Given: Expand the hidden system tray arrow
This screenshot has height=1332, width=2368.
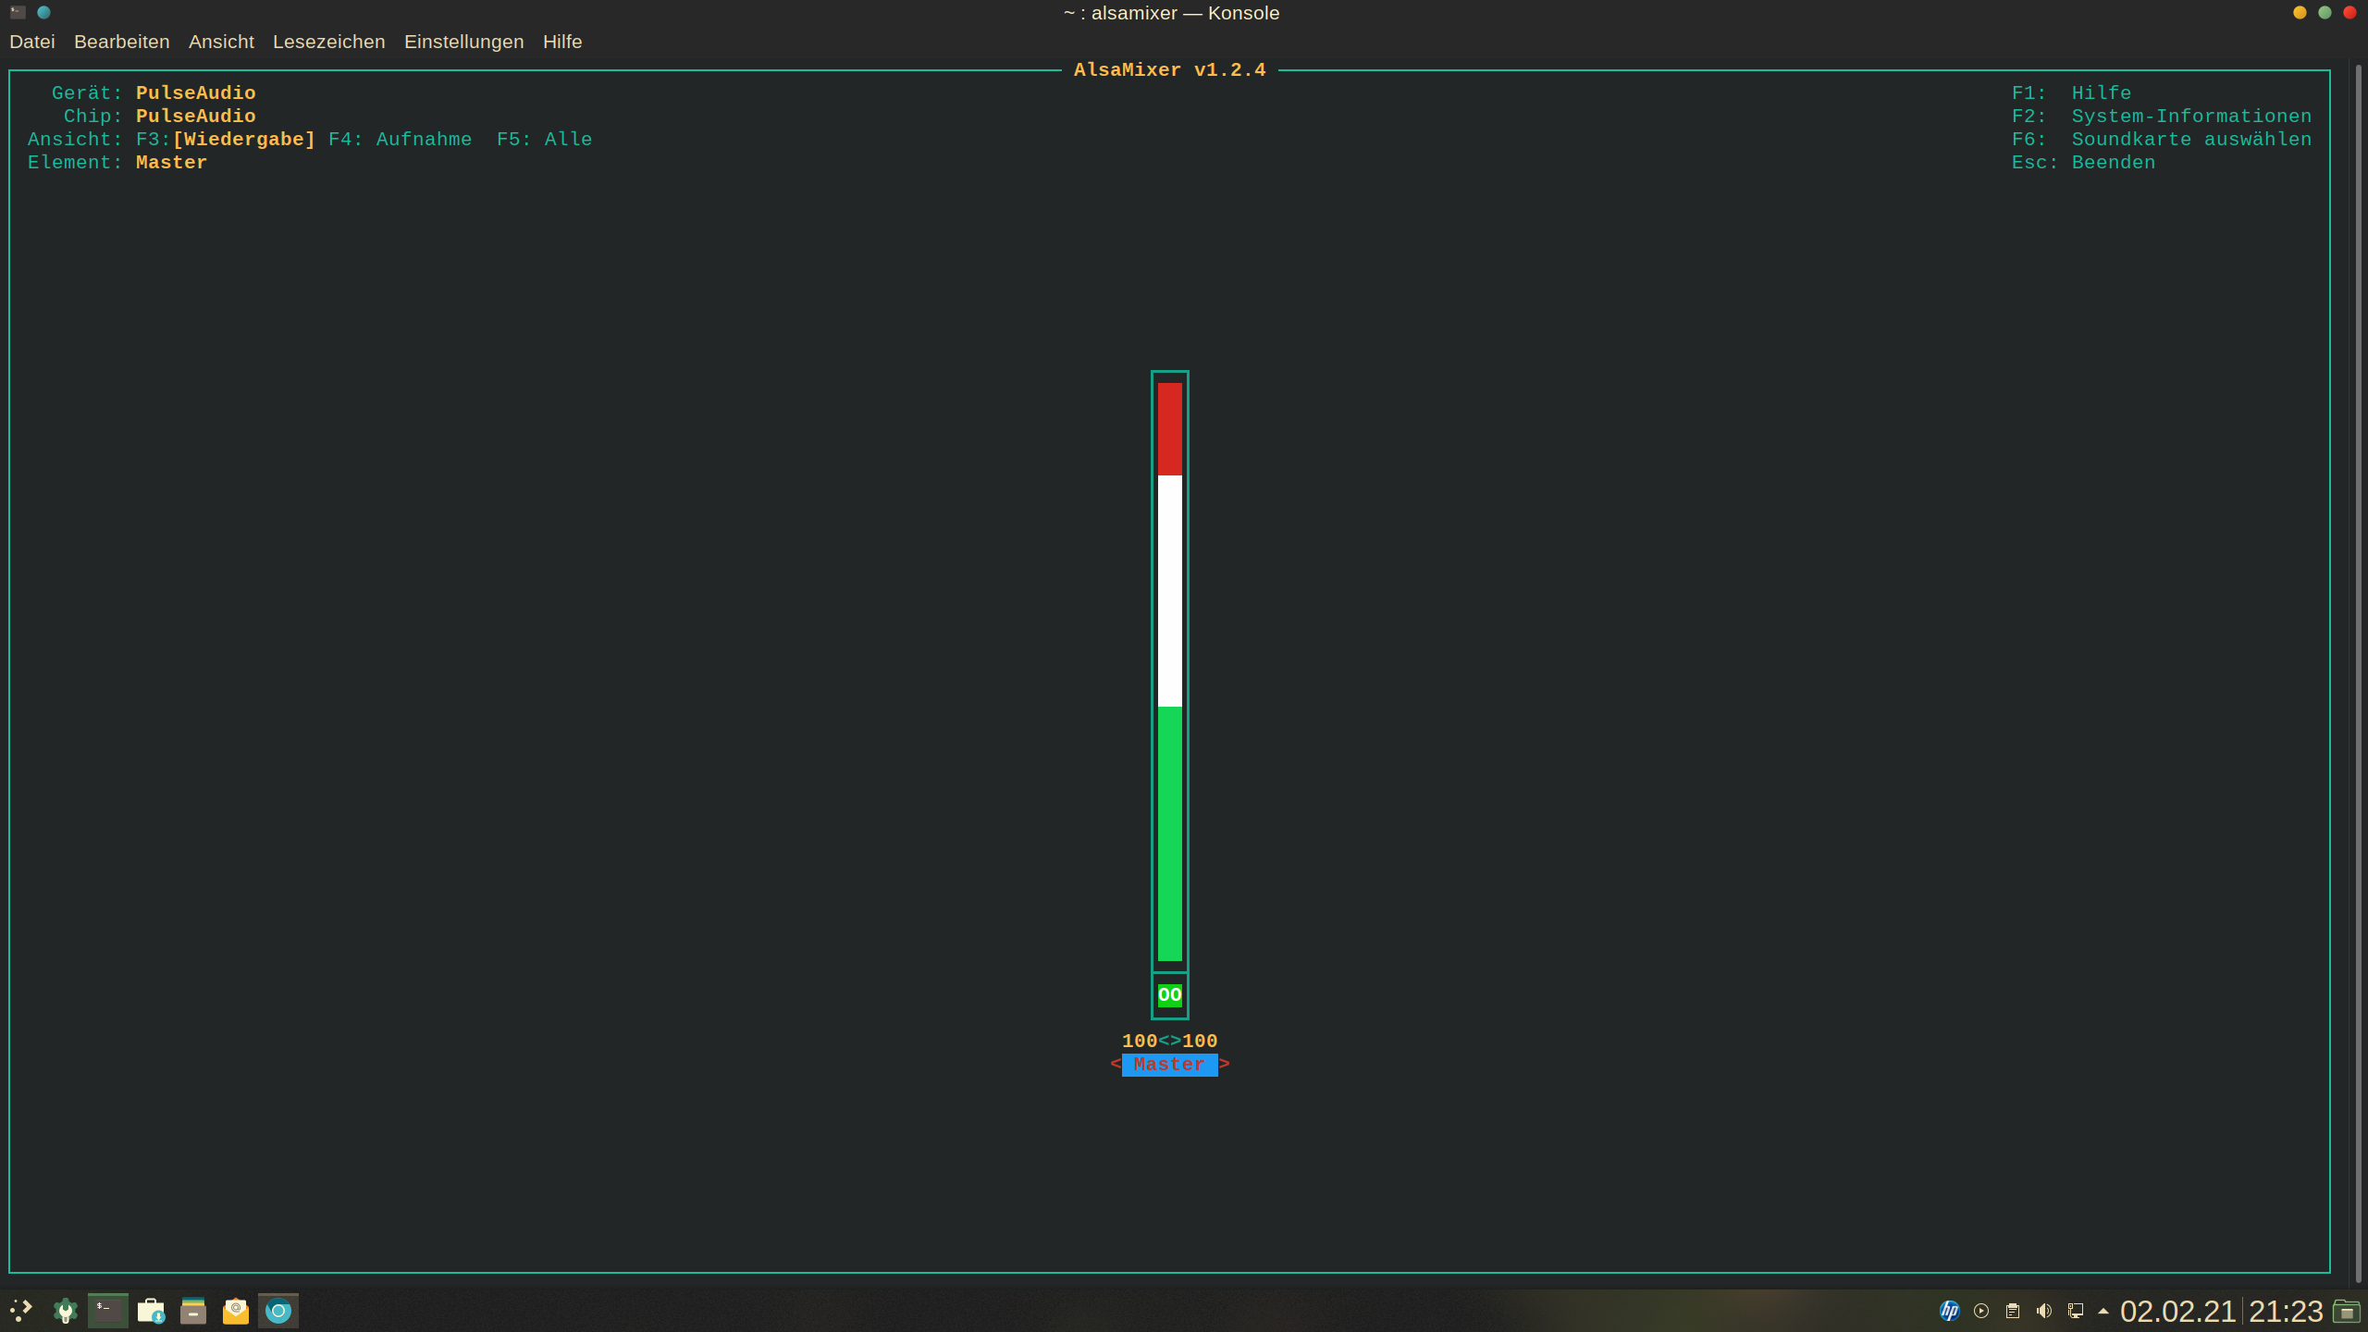Looking at the screenshot, I should tap(2103, 1311).
